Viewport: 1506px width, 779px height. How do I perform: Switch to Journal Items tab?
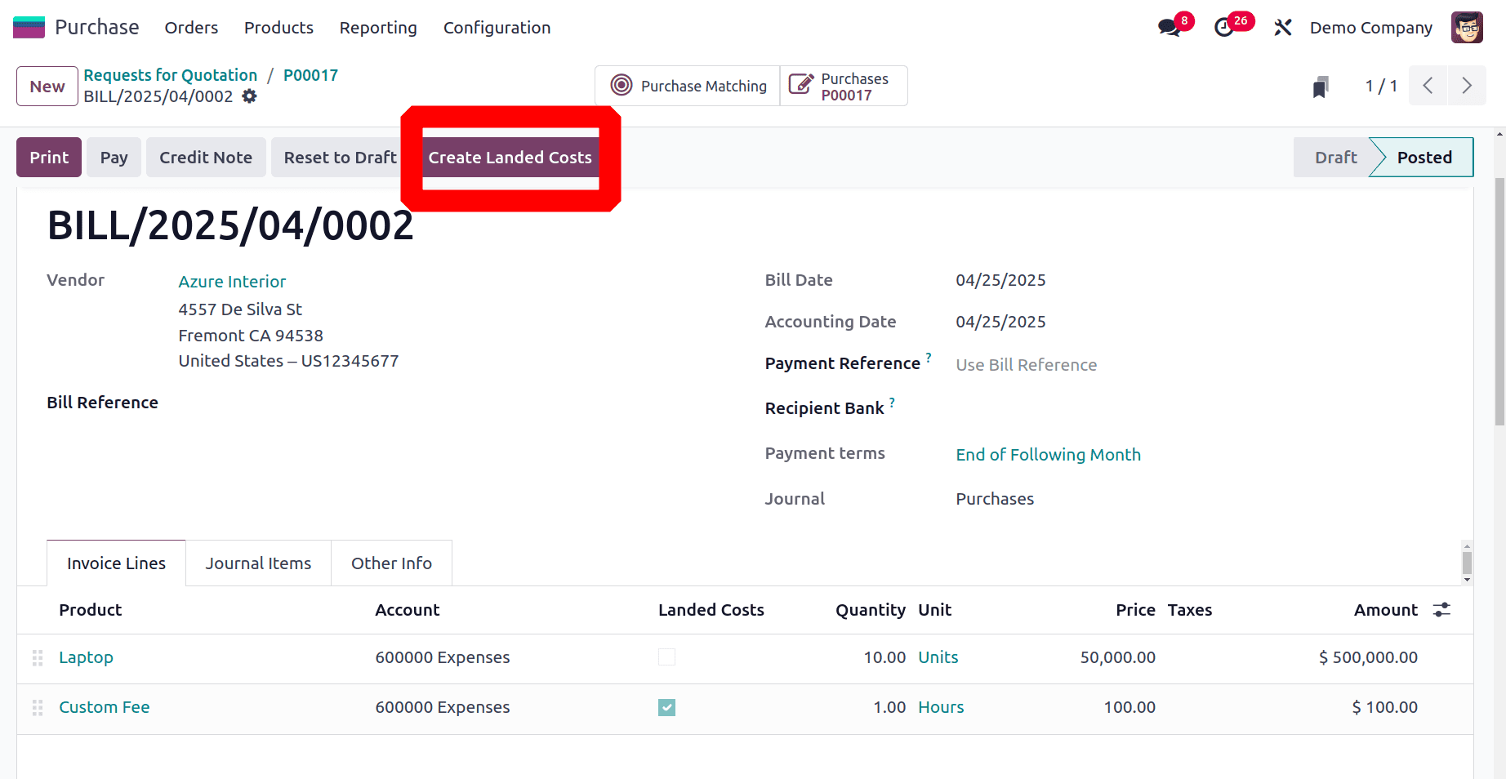pos(258,563)
